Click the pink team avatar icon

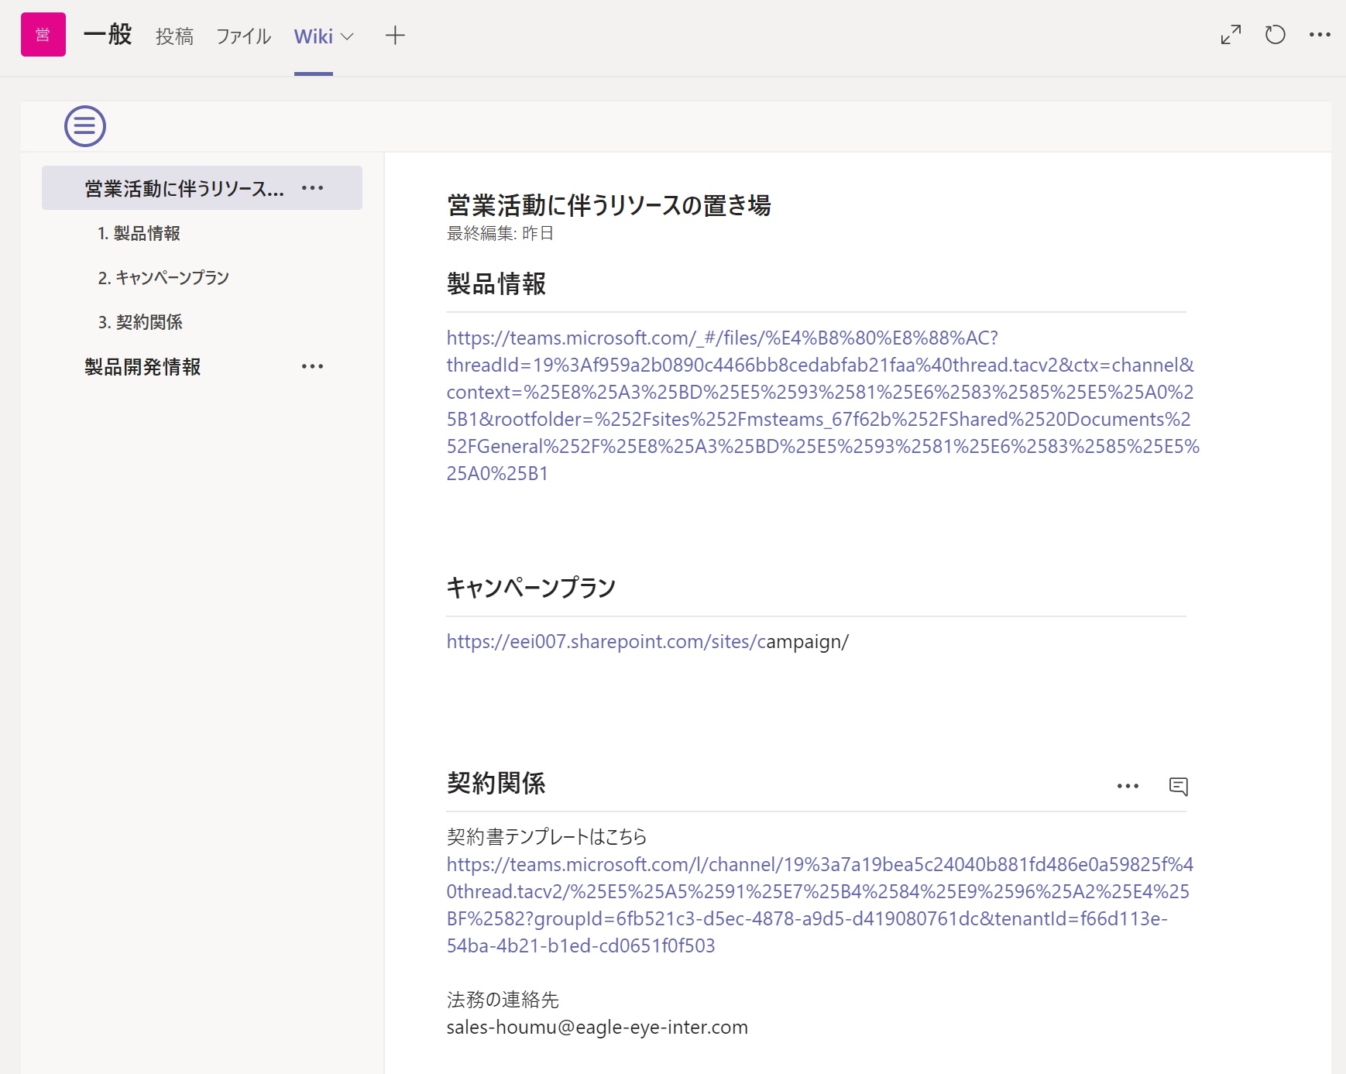[43, 35]
